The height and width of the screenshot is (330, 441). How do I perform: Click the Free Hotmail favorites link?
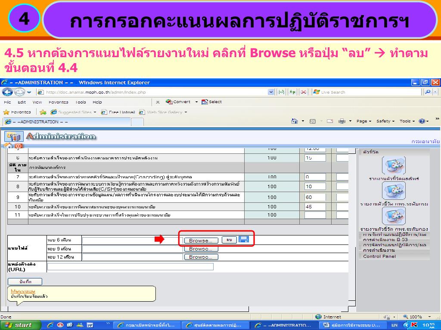(118, 112)
